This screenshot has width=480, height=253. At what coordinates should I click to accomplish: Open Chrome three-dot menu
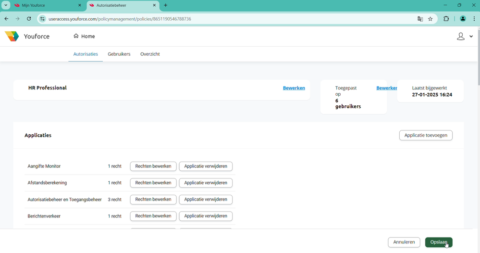tap(474, 19)
